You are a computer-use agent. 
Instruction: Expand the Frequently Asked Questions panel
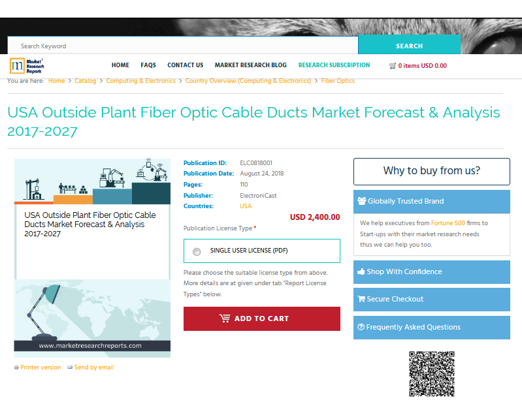[431, 328]
